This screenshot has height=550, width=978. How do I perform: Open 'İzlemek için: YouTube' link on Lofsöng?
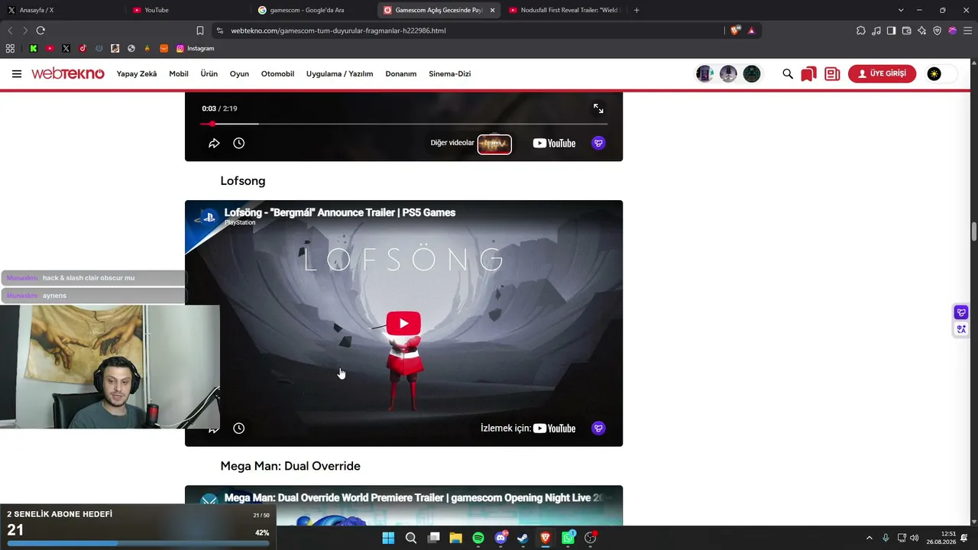(x=528, y=429)
